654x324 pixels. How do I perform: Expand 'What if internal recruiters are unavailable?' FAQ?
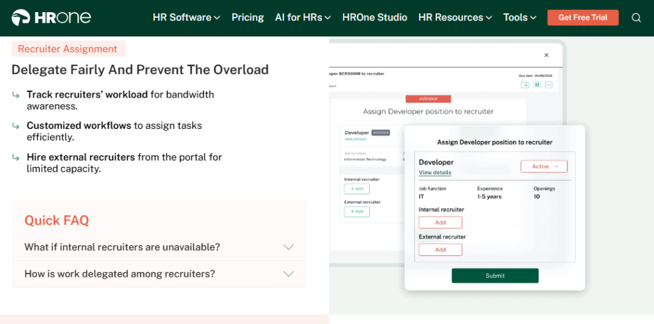[159, 247]
